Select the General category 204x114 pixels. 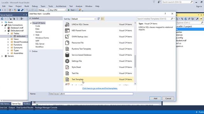(x=39, y=32)
